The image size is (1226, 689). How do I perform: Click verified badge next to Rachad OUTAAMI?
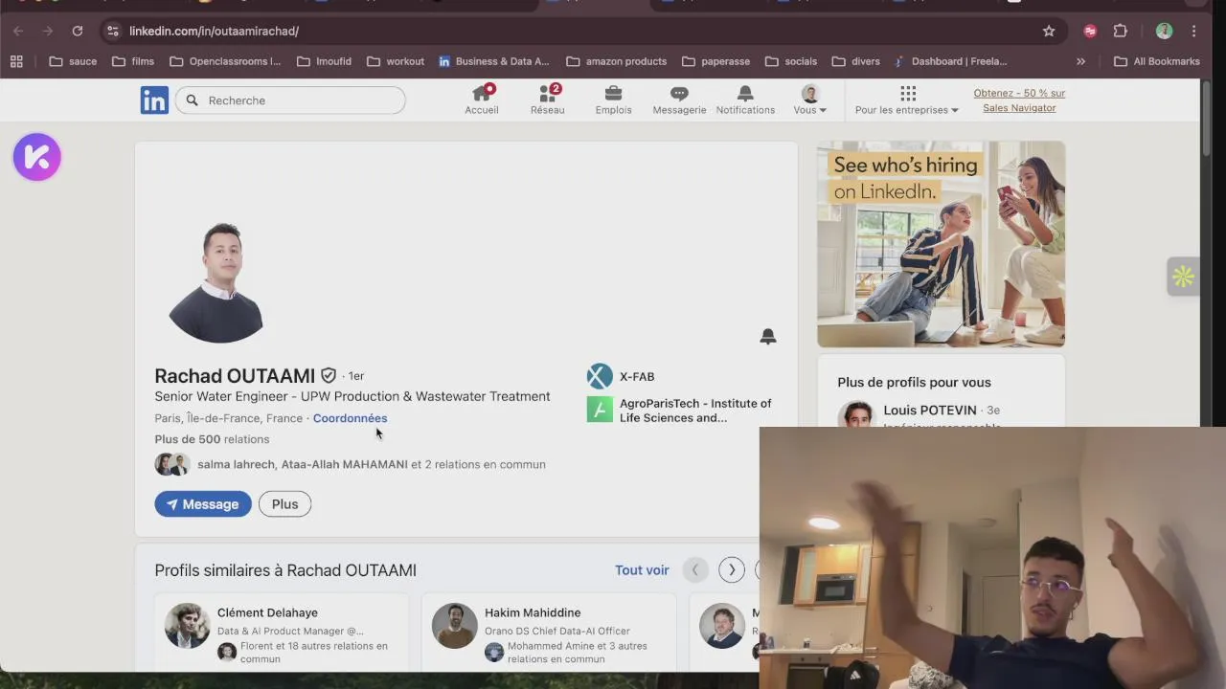[329, 375]
